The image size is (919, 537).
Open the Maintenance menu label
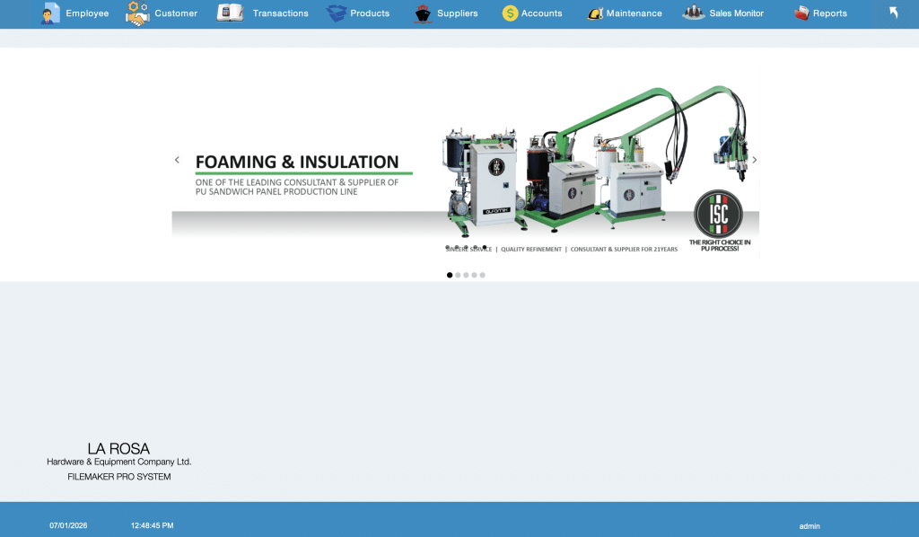634,13
